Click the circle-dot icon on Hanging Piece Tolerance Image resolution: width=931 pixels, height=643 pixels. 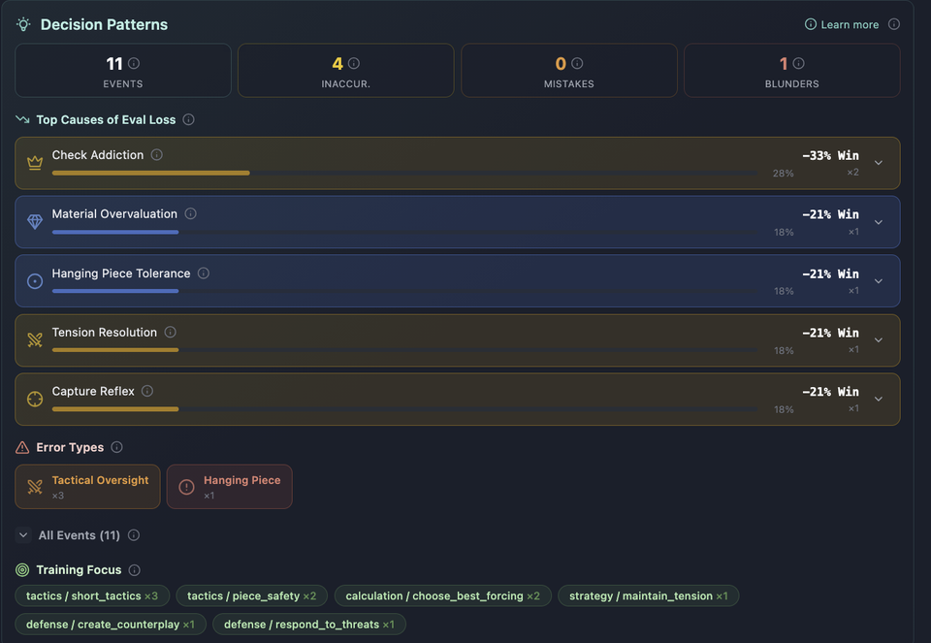35,281
